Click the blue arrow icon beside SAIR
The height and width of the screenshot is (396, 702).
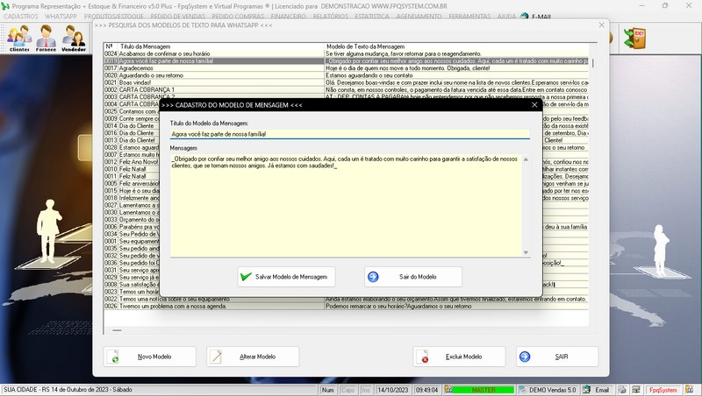(525, 357)
